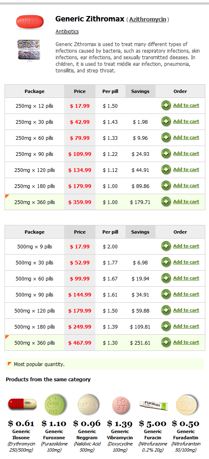Image resolution: width=209 pixels, height=459 pixels.
Task: Open the Azithromycin link in the title
Action: (148, 20)
